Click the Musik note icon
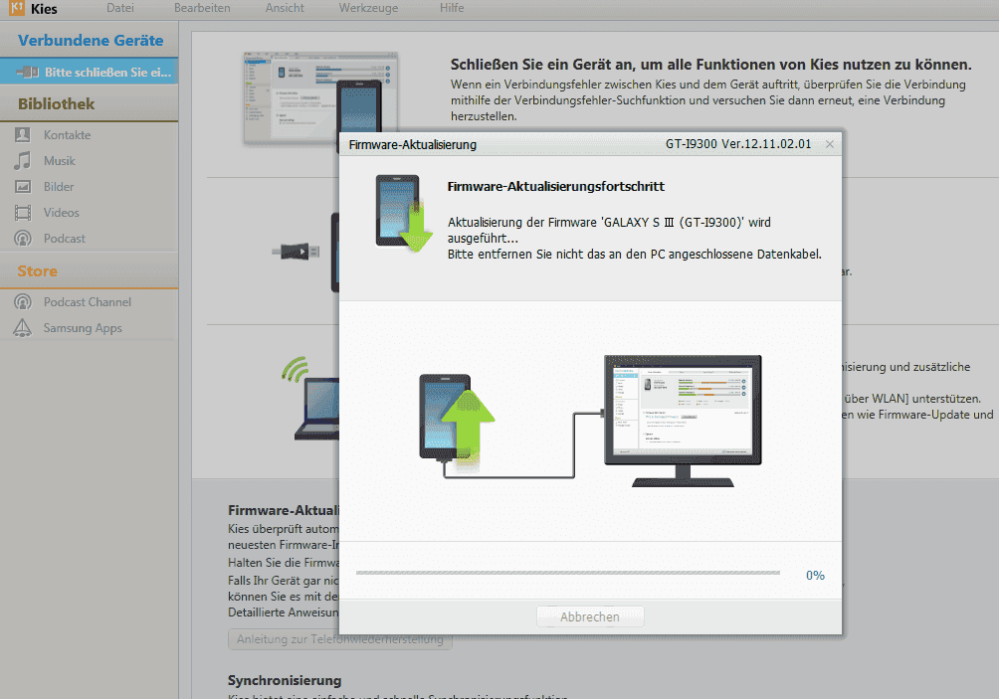The width and height of the screenshot is (999, 699). [x=22, y=160]
